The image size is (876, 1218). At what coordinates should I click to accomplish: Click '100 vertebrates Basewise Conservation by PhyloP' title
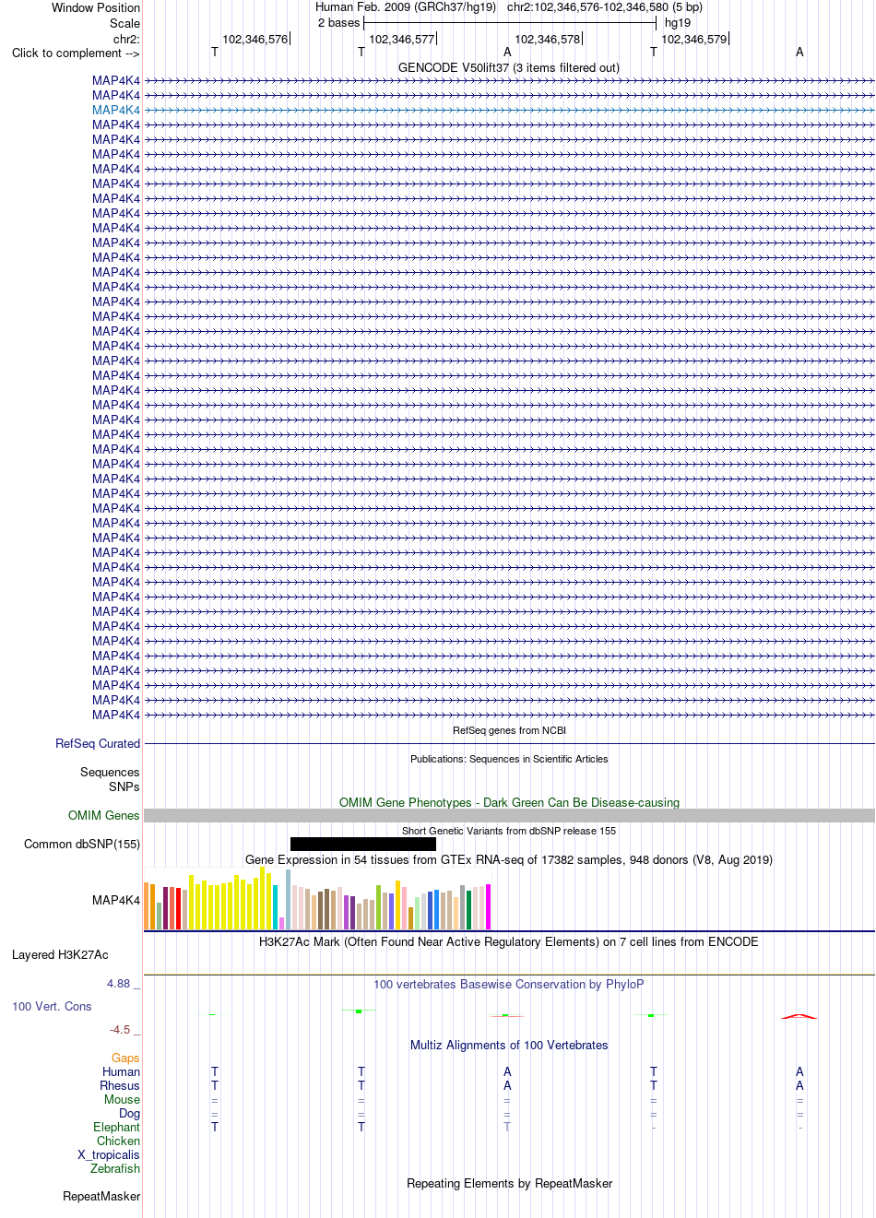(x=509, y=984)
